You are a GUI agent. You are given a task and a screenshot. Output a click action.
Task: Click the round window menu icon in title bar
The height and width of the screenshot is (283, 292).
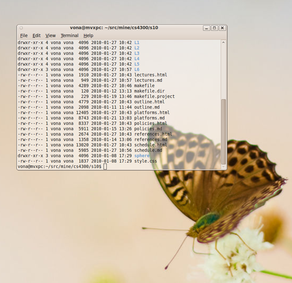click(x=21, y=28)
